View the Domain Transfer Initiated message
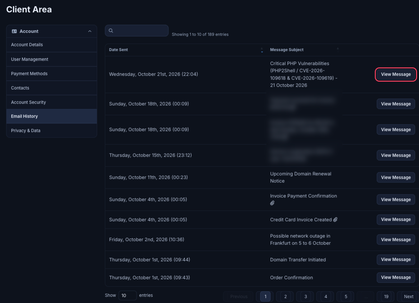Image resolution: width=419 pixels, height=303 pixels. [x=396, y=260]
